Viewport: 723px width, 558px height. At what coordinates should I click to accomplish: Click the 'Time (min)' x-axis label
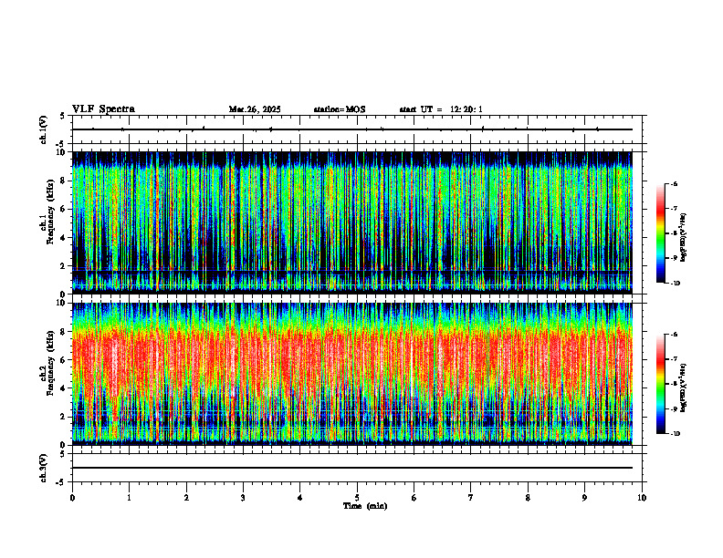pyautogui.click(x=365, y=506)
